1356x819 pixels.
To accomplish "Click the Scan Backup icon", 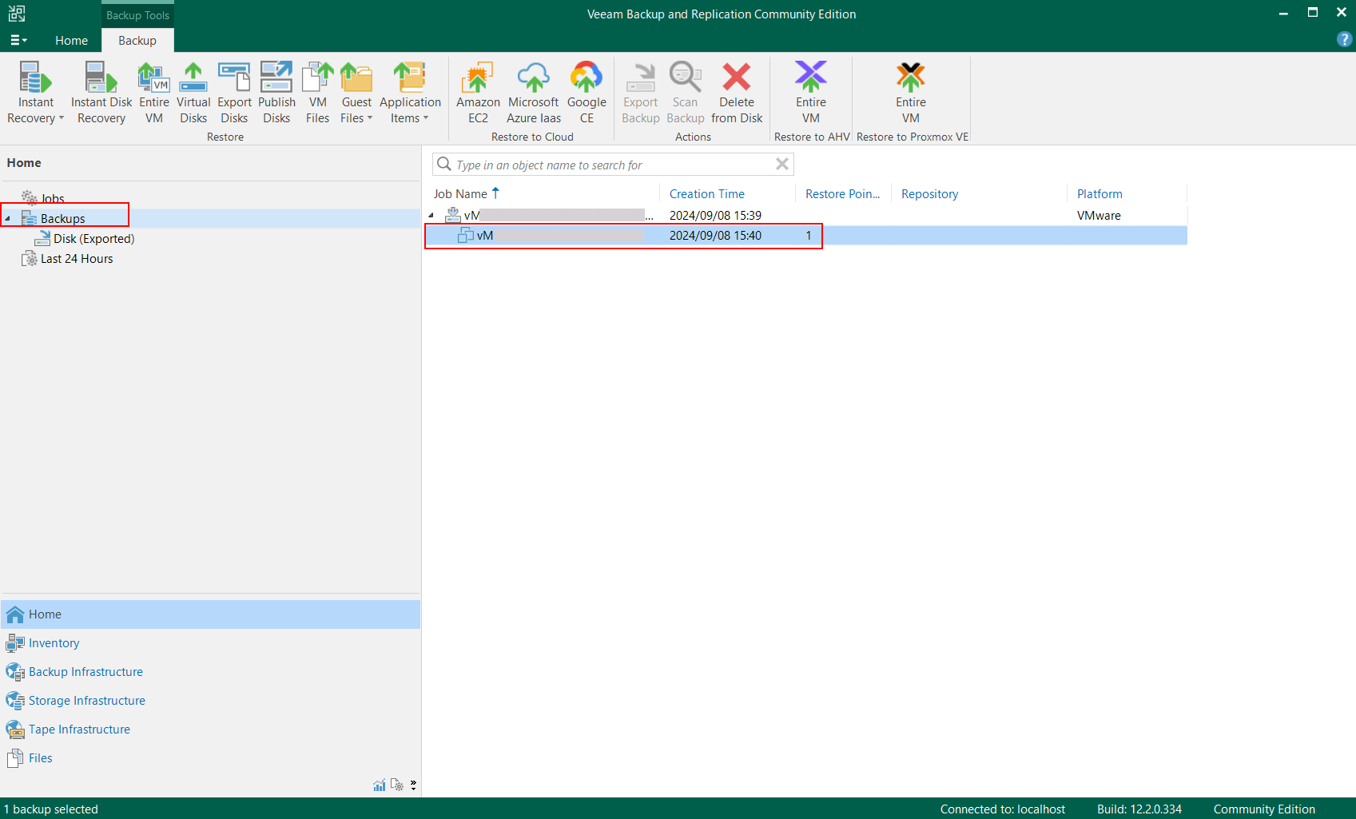I will (685, 78).
